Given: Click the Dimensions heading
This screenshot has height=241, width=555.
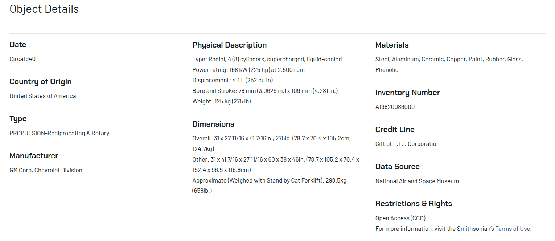Looking at the screenshot, I should [x=213, y=124].
